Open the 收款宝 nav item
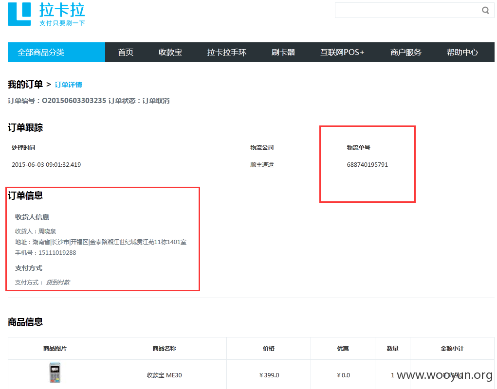This screenshot has height=389, width=497. pyautogui.click(x=170, y=52)
